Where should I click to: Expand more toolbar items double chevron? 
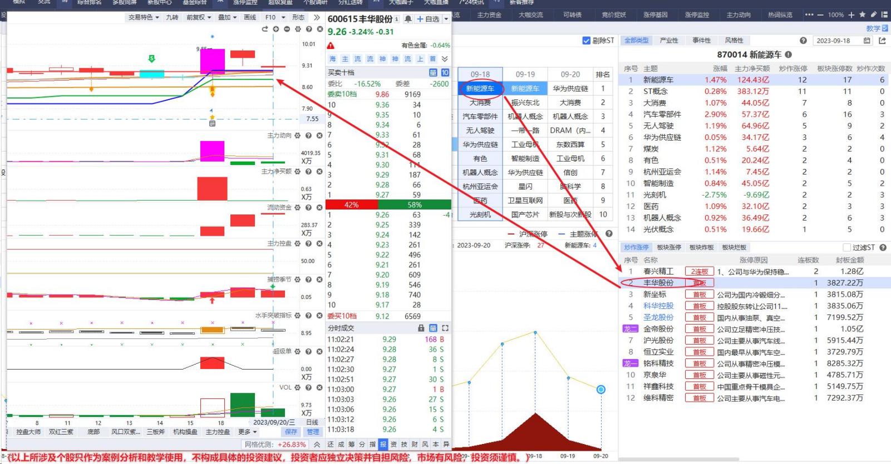317,17
